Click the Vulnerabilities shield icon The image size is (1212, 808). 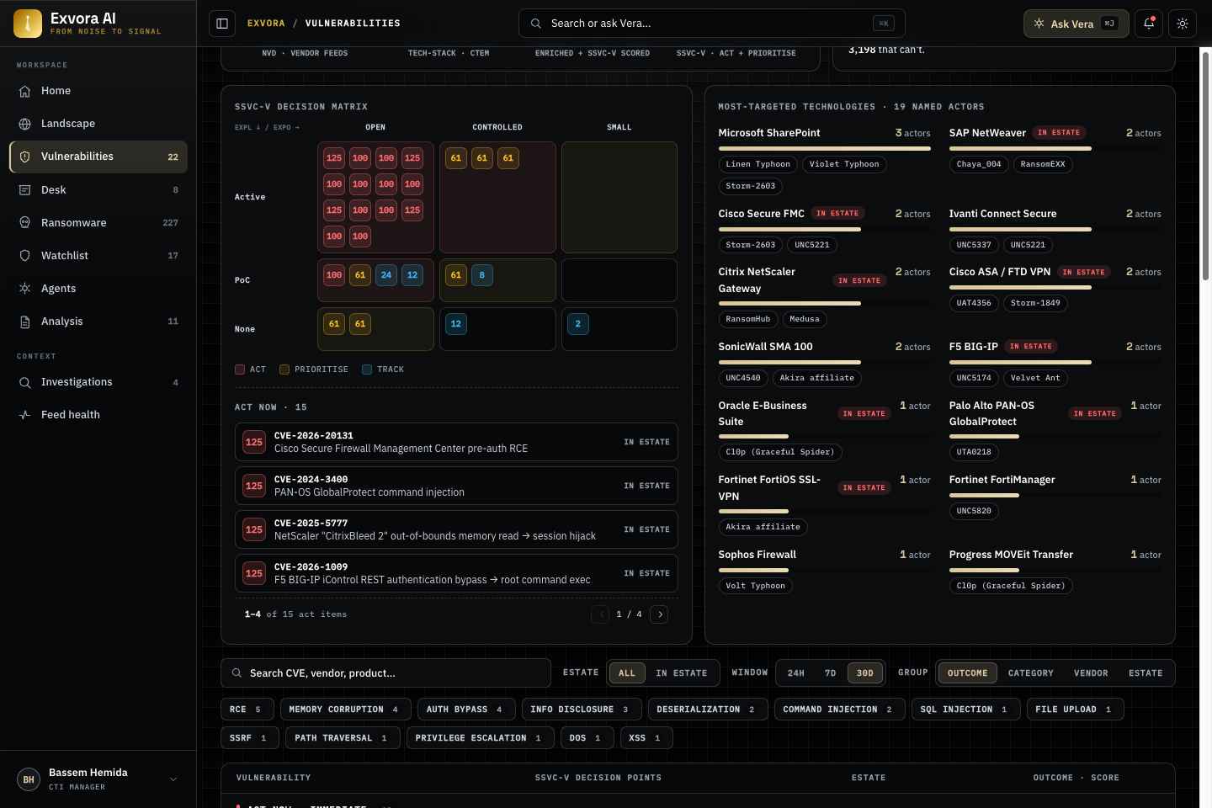tap(25, 157)
